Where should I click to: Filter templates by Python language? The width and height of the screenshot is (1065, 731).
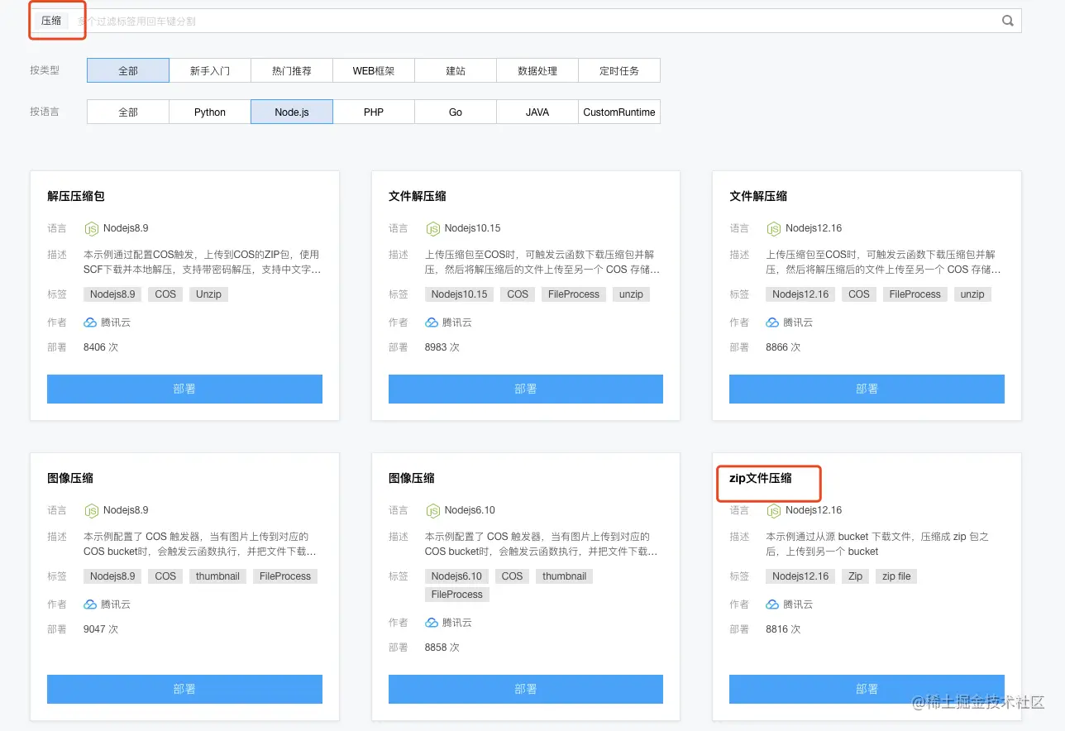pos(210,112)
